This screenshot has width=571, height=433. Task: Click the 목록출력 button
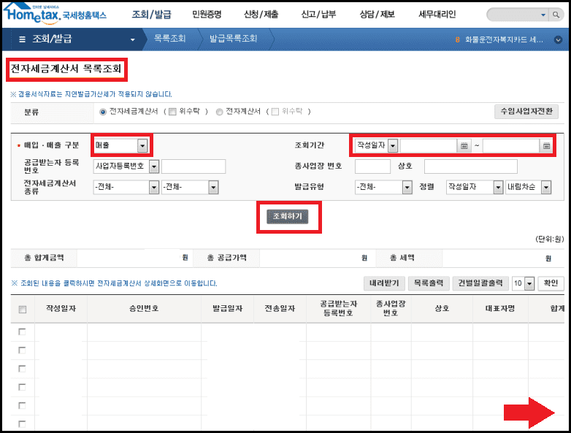pos(429,283)
